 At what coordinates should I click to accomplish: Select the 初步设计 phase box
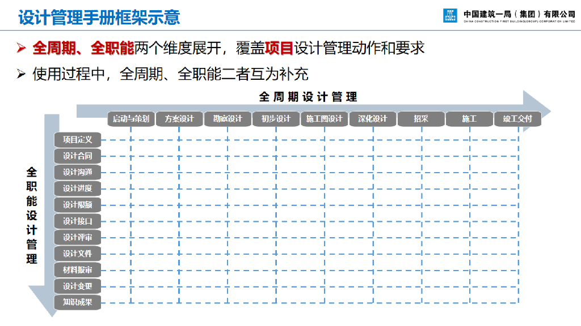pyautogui.click(x=276, y=119)
